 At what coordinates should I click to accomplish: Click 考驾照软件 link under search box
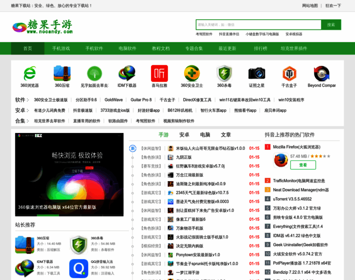[x=204, y=34]
